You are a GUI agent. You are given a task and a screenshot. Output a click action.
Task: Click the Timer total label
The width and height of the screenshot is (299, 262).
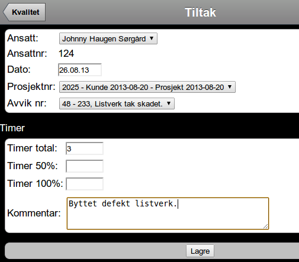(x=32, y=148)
